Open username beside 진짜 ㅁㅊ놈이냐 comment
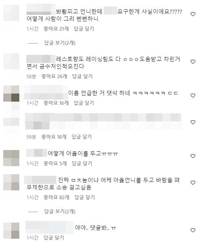 (x=40, y=180)
